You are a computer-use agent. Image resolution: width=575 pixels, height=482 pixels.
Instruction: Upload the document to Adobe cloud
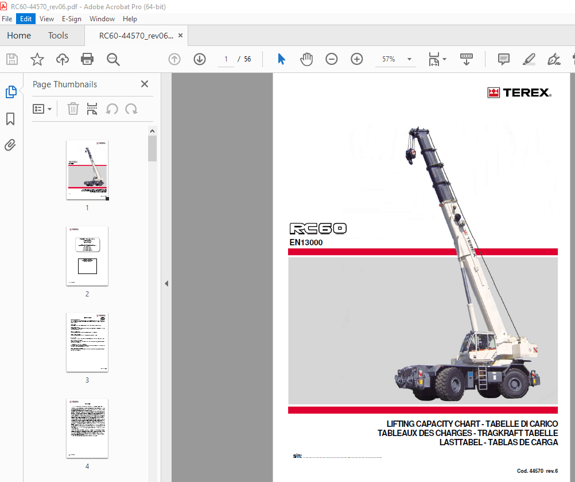(x=62, y=59)
